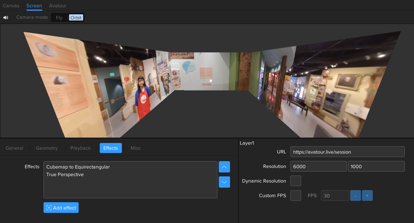Select the Screen tab
The image size is (414, 223).
pos(34,6)
